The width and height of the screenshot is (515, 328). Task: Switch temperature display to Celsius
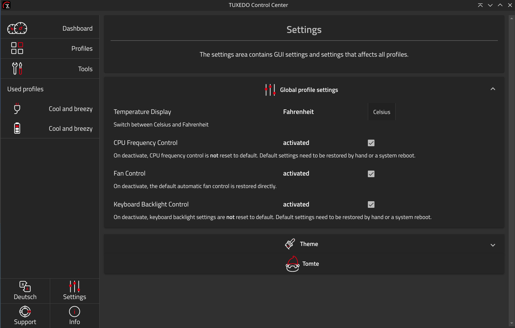(x=382, y=112)
